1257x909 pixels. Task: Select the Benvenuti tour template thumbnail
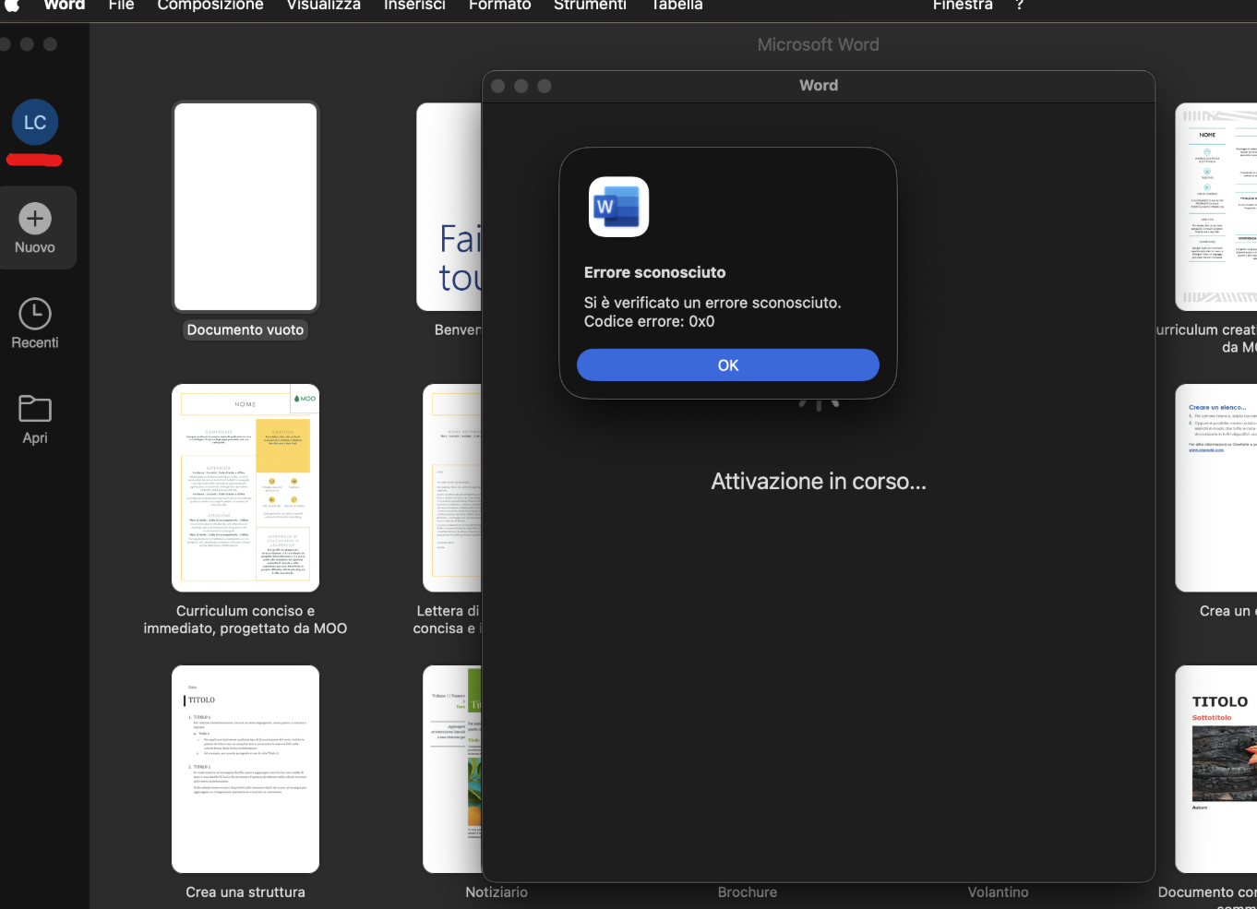tap(449, 207)
